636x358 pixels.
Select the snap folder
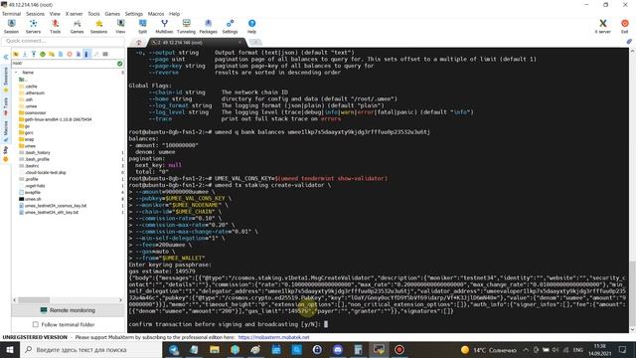(x=27, y=139)
